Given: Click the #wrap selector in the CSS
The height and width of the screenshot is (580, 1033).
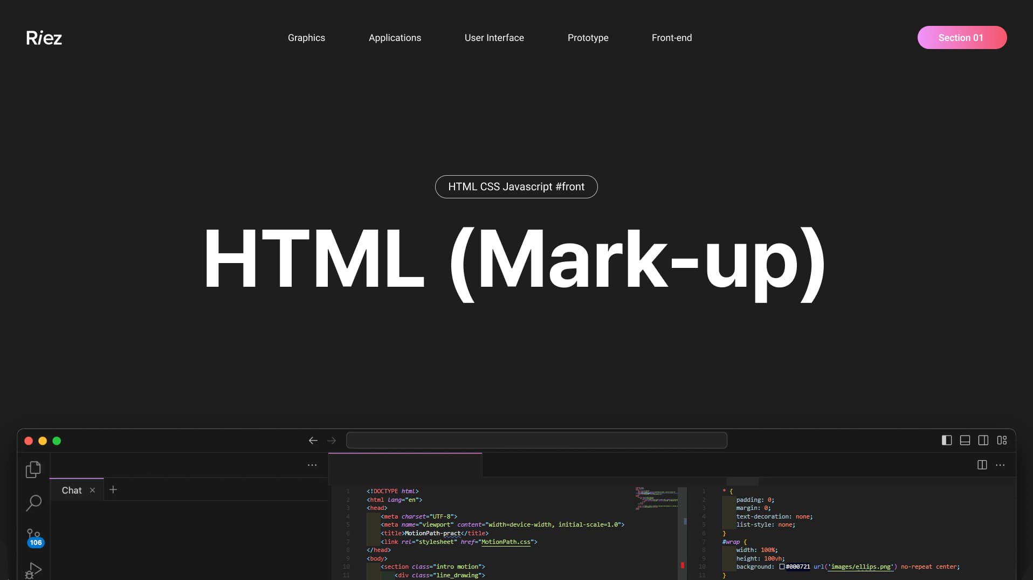Looking at the screenshot, I should pos(731,542).
